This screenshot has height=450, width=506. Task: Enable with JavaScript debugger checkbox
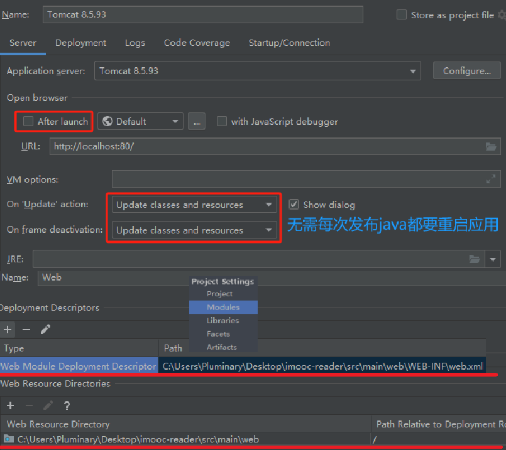[x=222, y=121]
